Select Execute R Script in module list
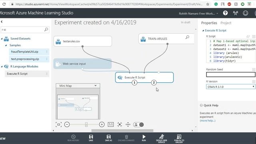The image size is (256, 144). (27, 74)
